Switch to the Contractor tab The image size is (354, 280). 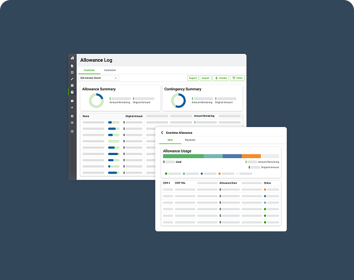[x=110, y=70]
